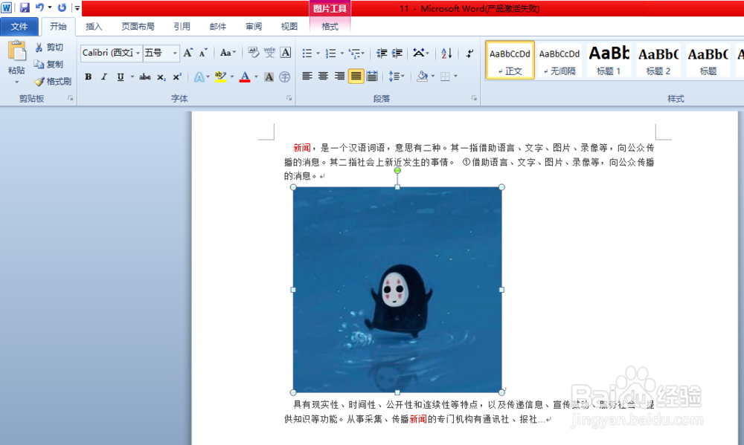Click the Paste (粘贴) icon
The image size is (744, 445).
click(16, 51)
